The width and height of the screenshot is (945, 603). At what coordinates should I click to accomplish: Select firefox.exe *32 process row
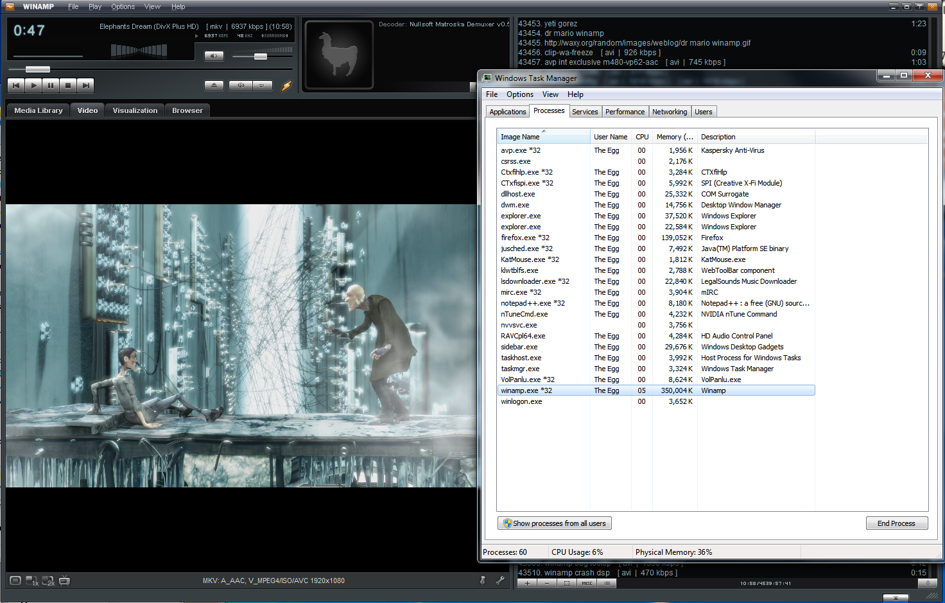point(655,238)
